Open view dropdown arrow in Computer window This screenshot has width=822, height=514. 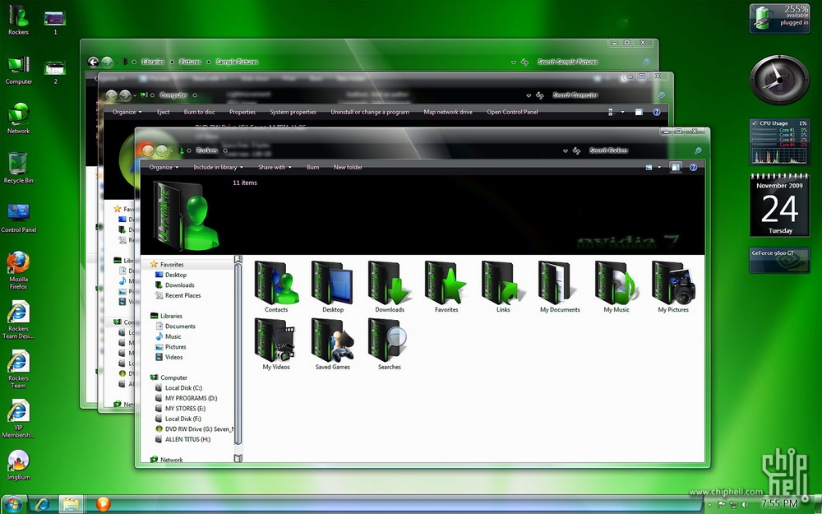click(x=623, y=112)
